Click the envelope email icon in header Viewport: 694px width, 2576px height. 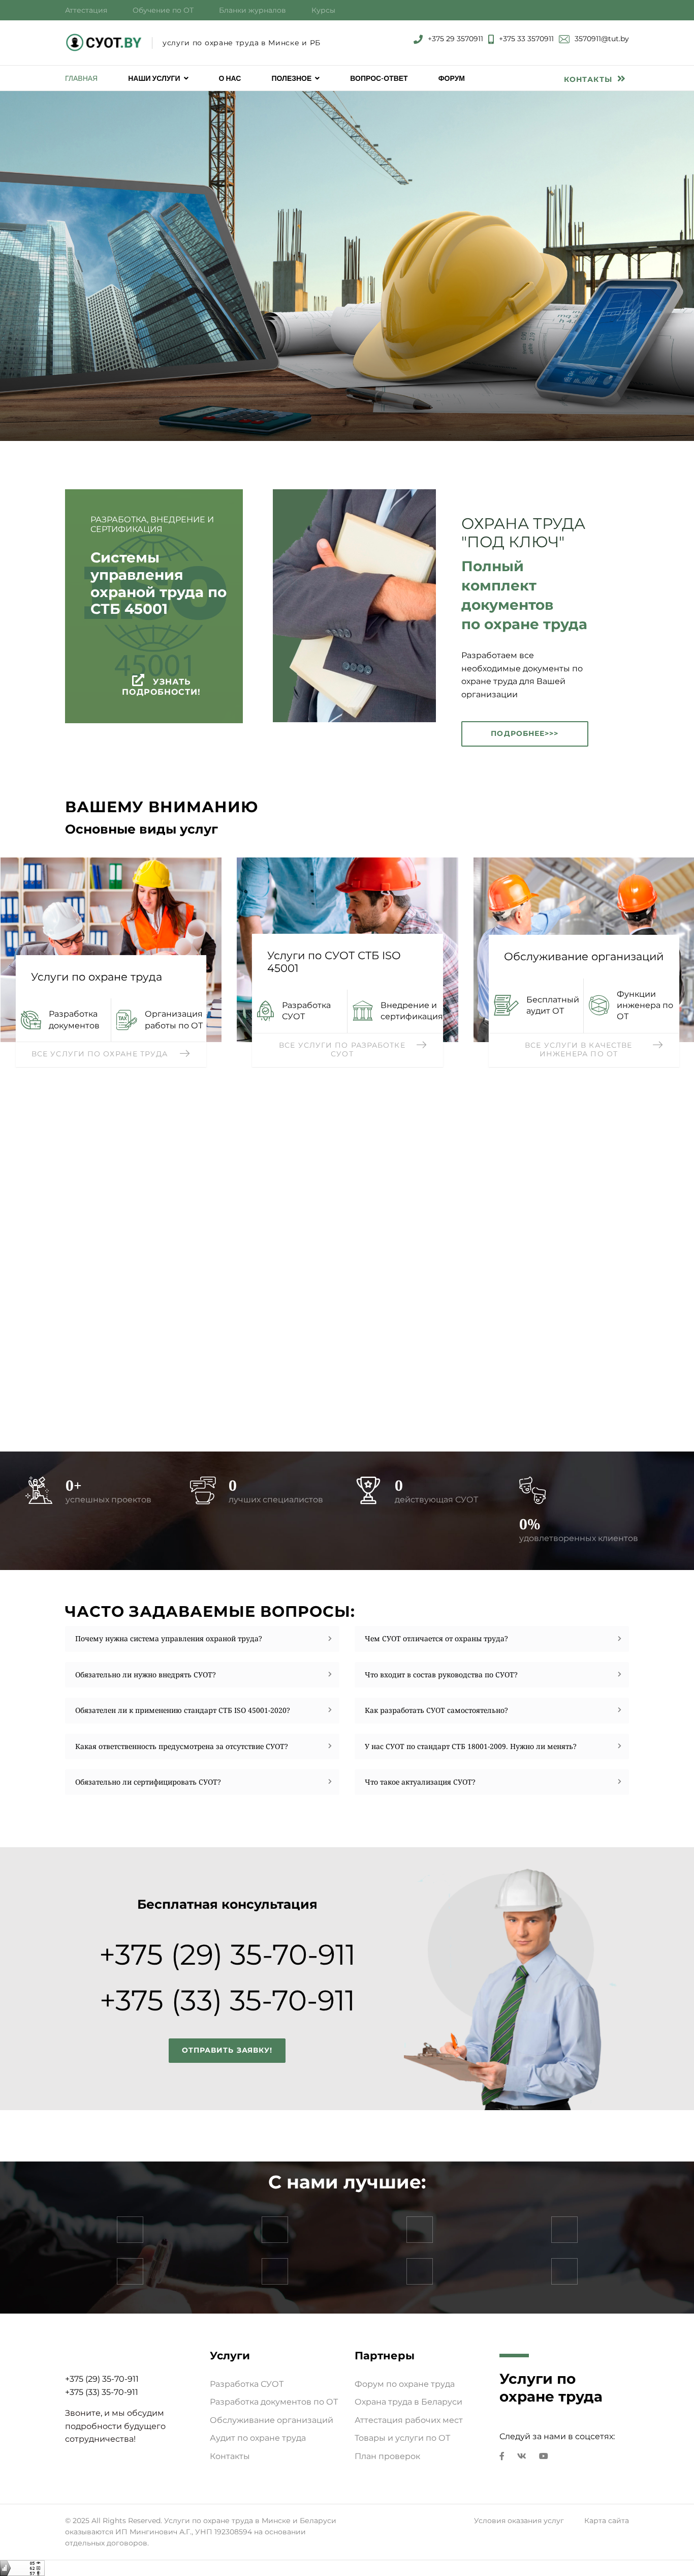564,39
